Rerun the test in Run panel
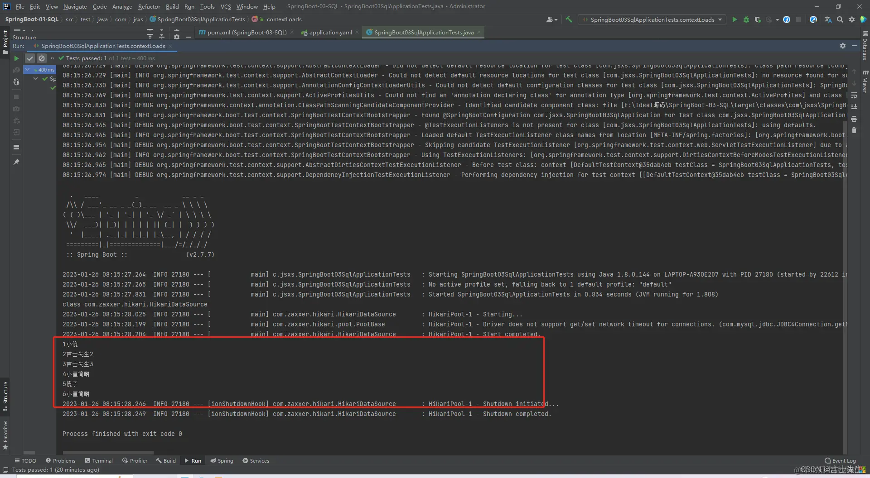 16,58
